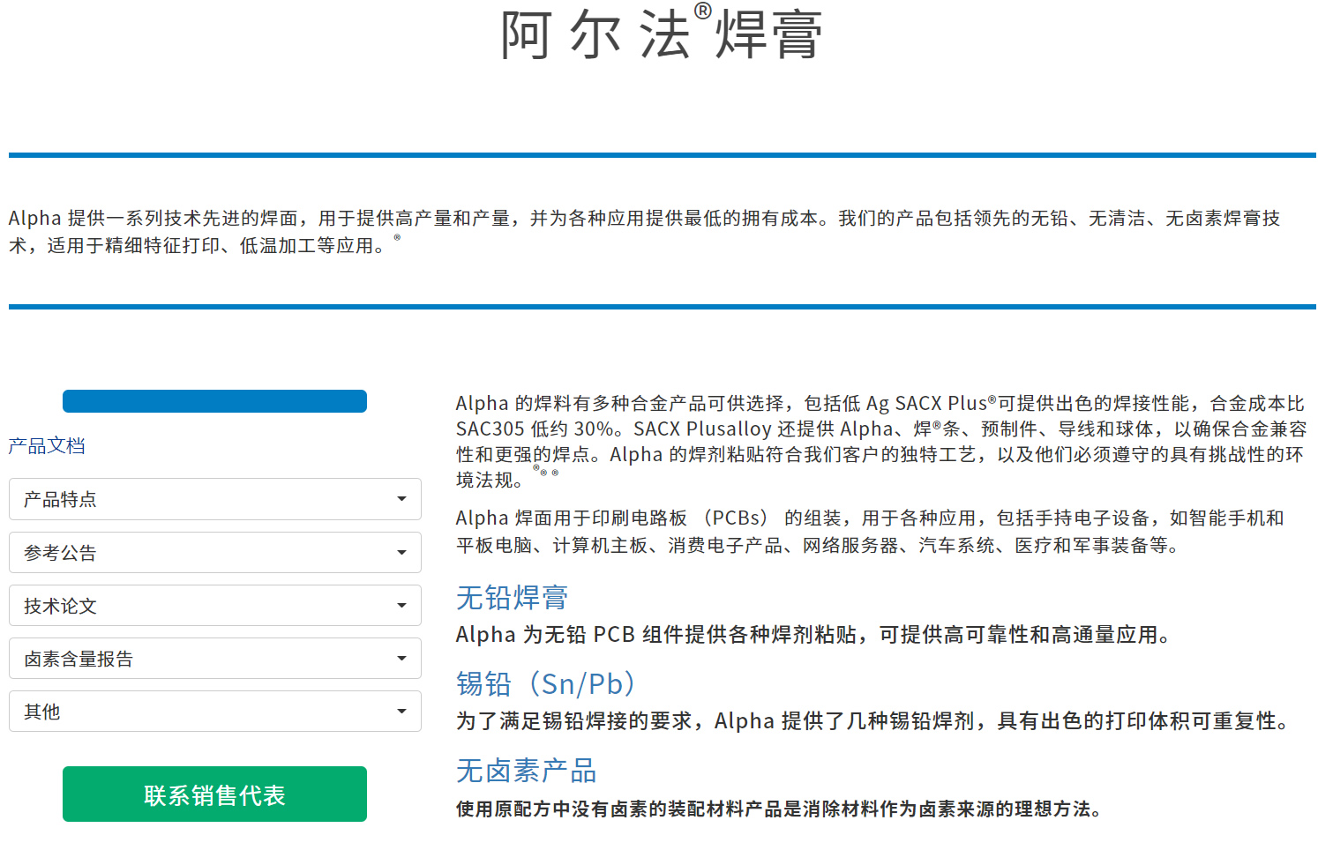Open the 卤素含量报告 label
This screenshot has height=850, width=1318.
pos(79,659)
